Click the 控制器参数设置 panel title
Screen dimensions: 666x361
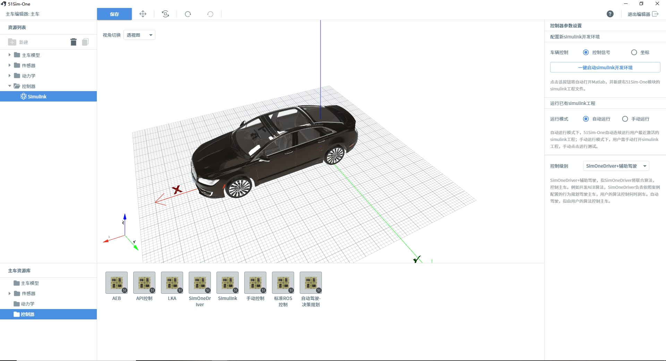click(x=566, y=26)
